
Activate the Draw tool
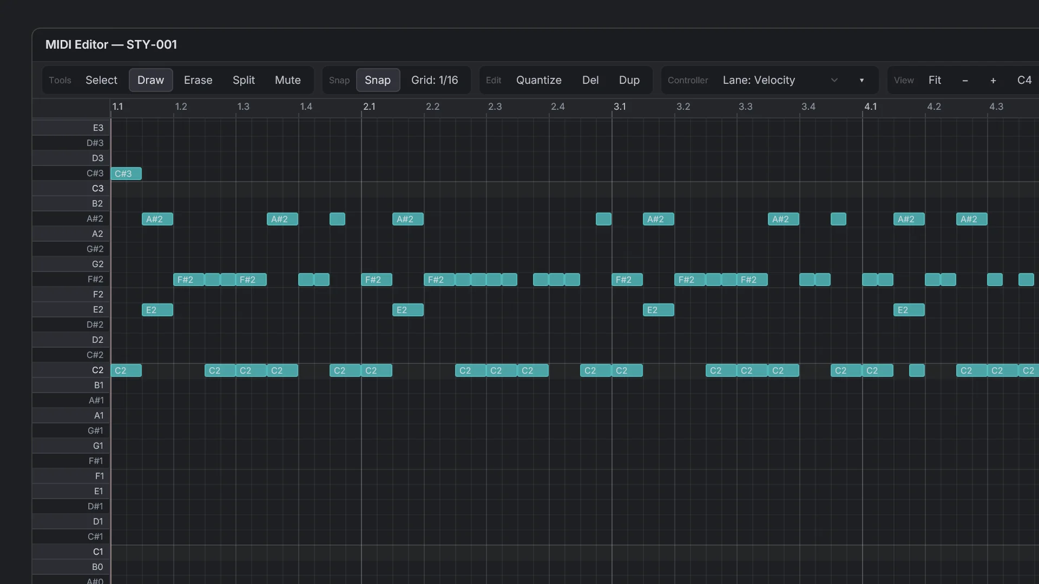[150, 80]
